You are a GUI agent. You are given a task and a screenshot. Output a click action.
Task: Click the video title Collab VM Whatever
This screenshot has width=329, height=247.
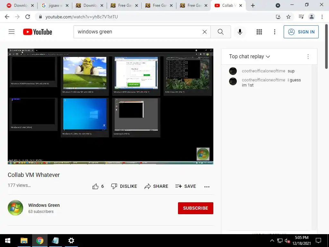pos(34,175)
